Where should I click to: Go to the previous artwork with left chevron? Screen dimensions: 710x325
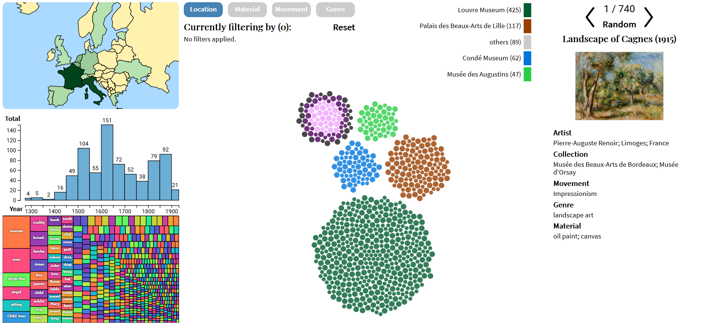[x=590, y=16]
